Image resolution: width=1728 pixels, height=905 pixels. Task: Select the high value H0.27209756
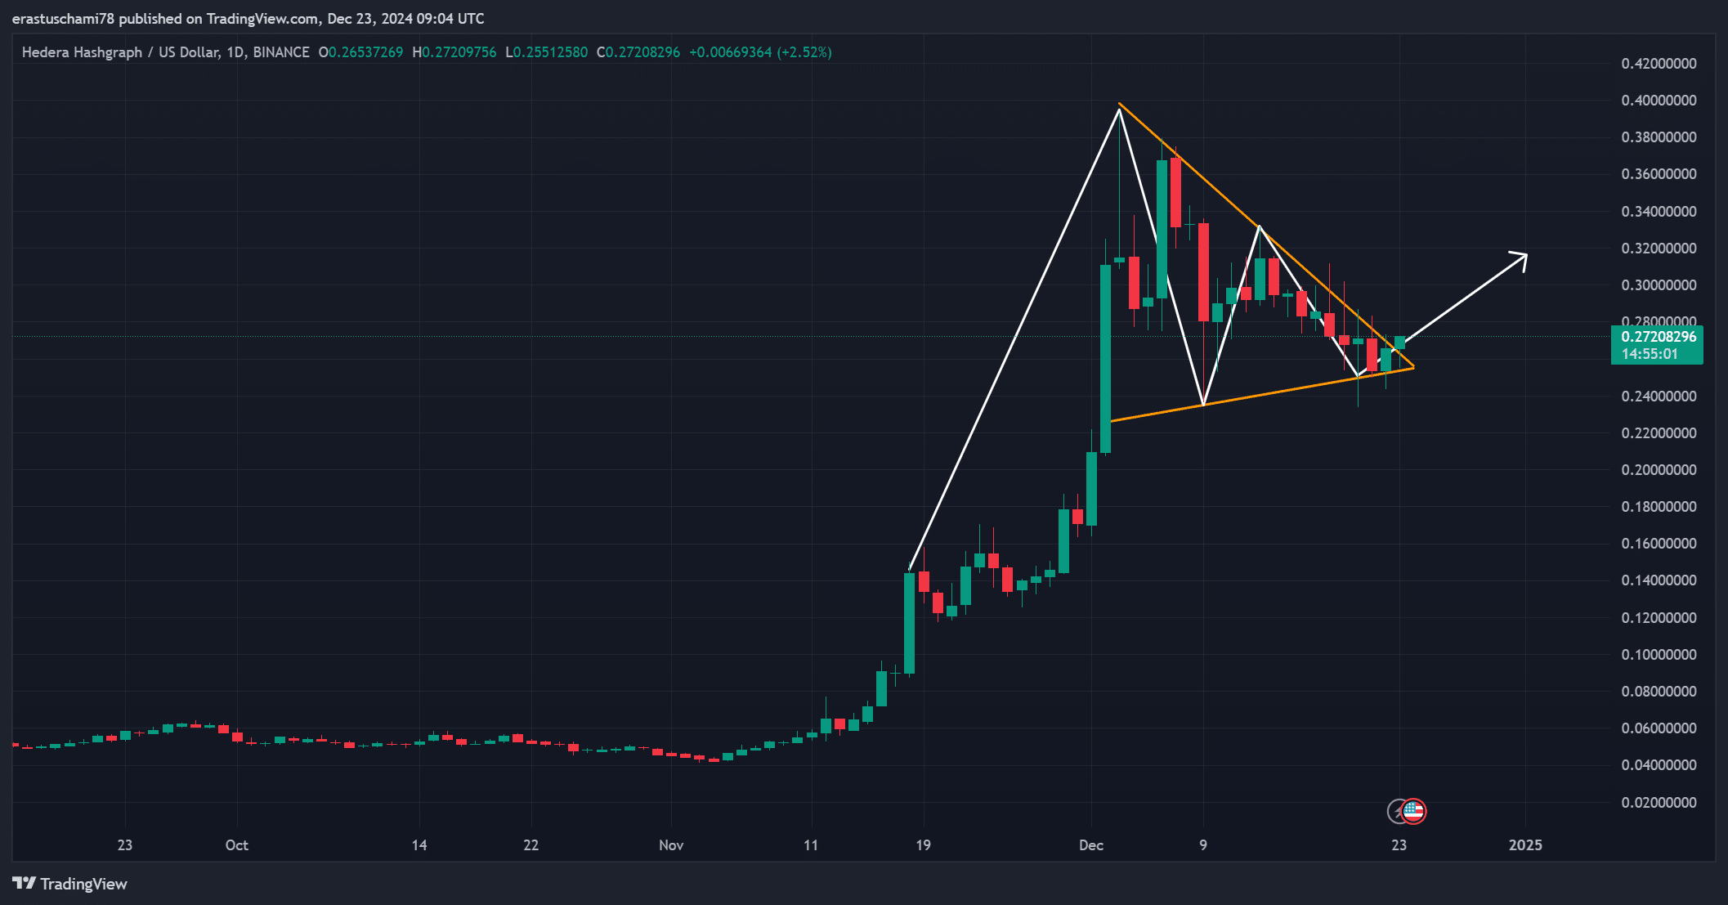click(x=454, y=52)
